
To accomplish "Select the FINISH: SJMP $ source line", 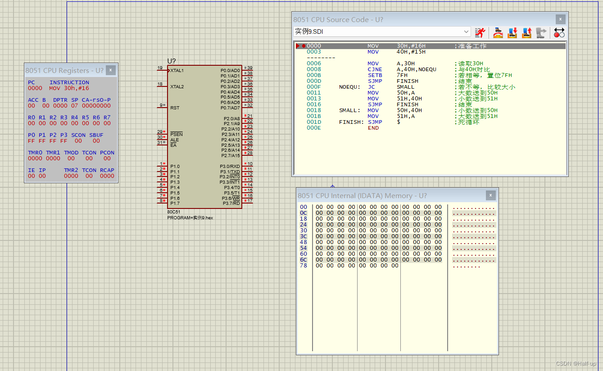I will point(430,122).
